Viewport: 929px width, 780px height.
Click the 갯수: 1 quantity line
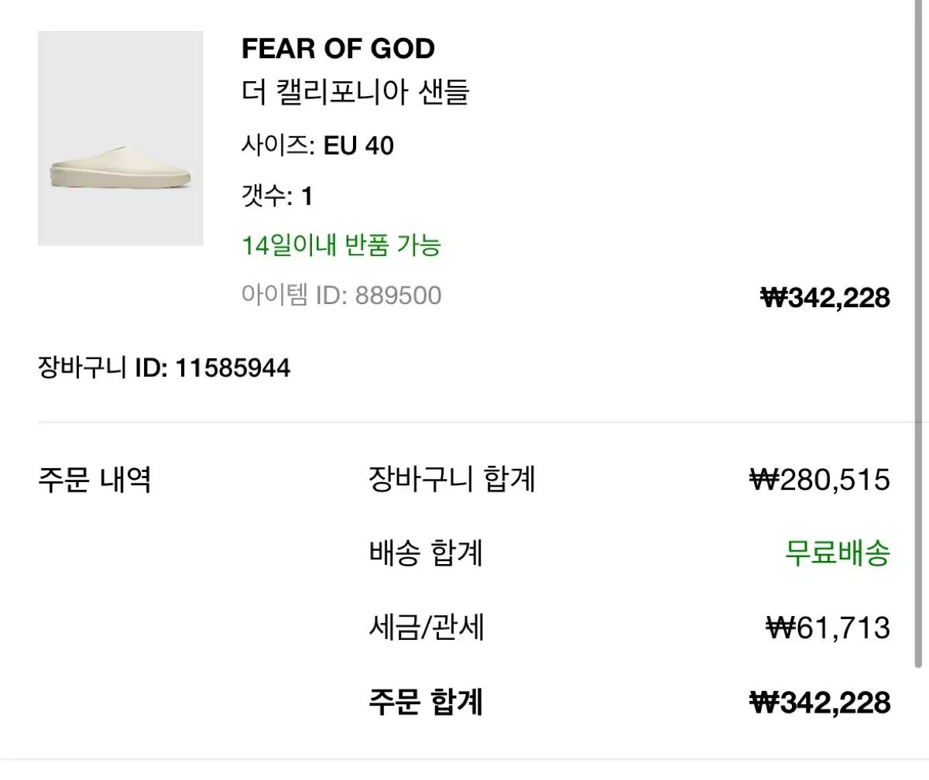click(x=277, y=196)
